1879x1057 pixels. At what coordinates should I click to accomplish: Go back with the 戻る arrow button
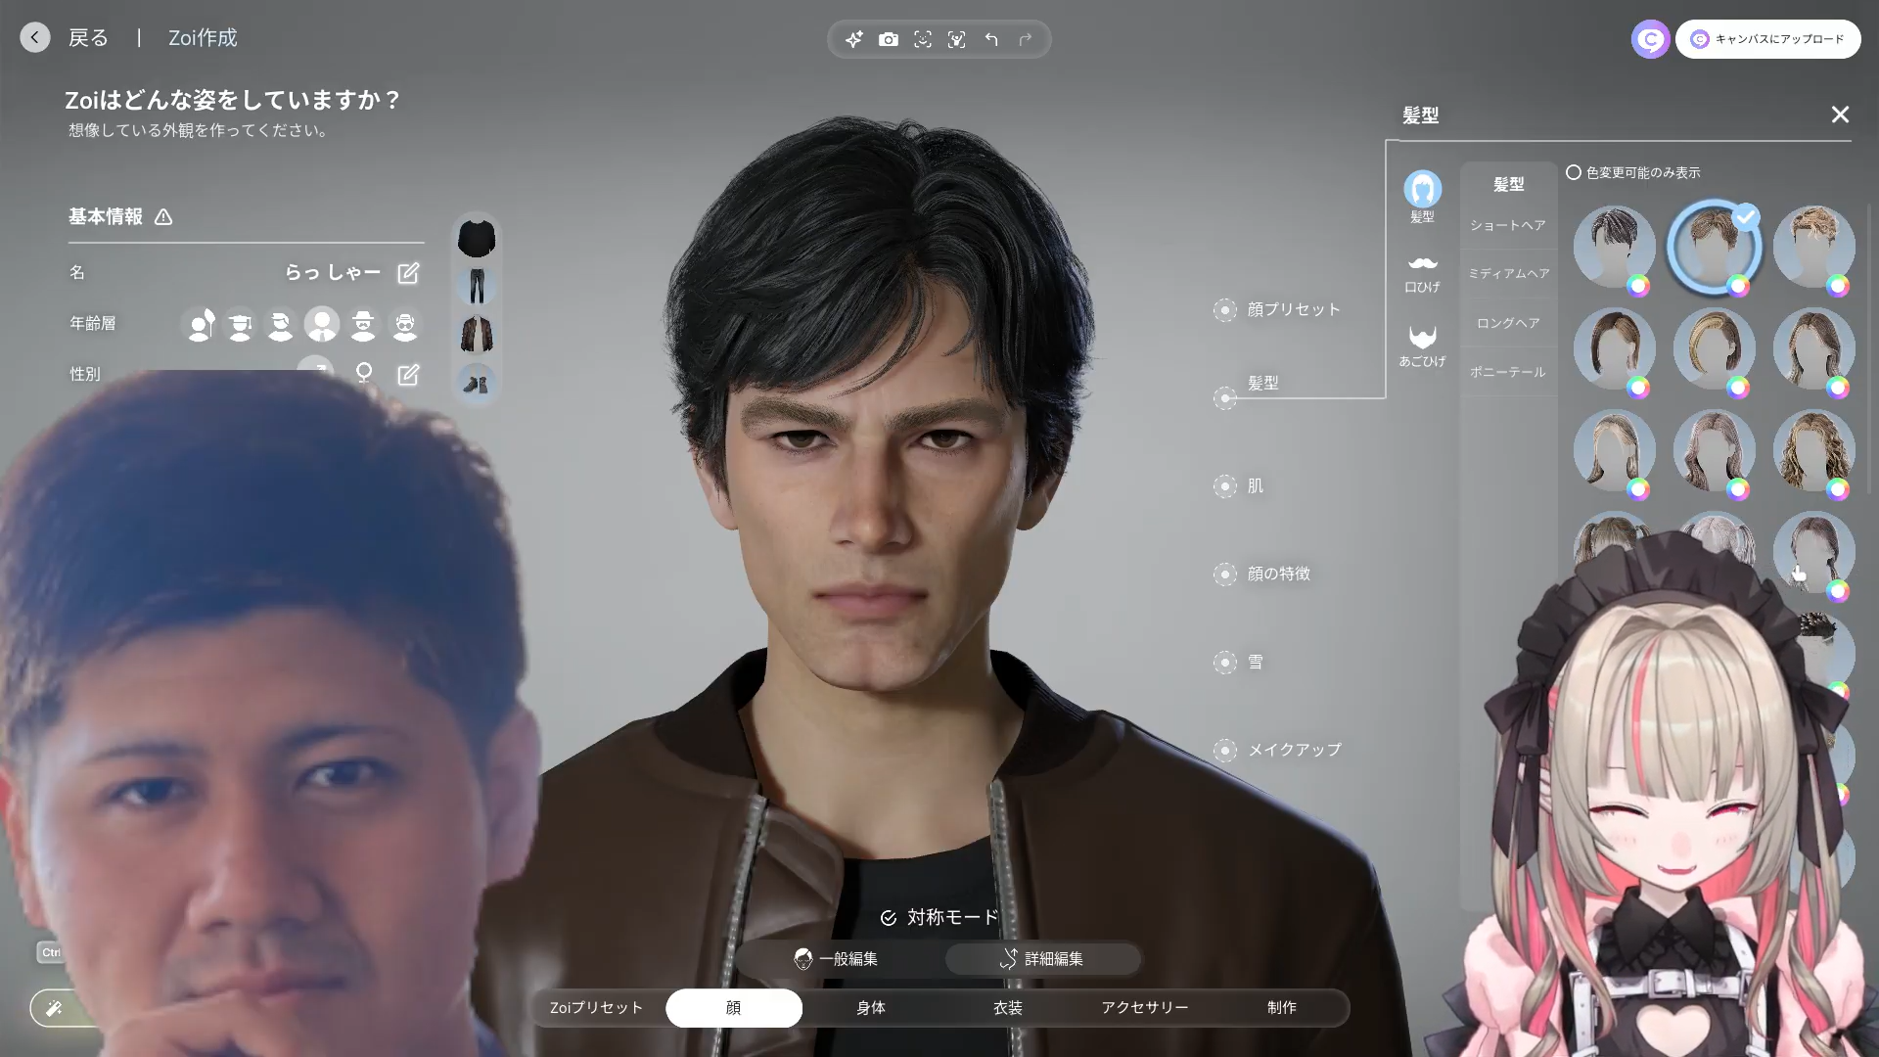pyautogui.click(x=35, y=38)
